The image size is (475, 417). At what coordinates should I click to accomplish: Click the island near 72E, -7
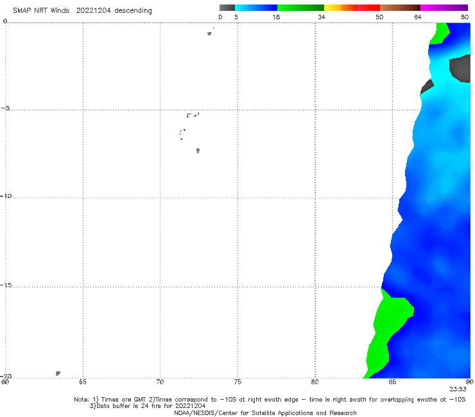(198, 151)
